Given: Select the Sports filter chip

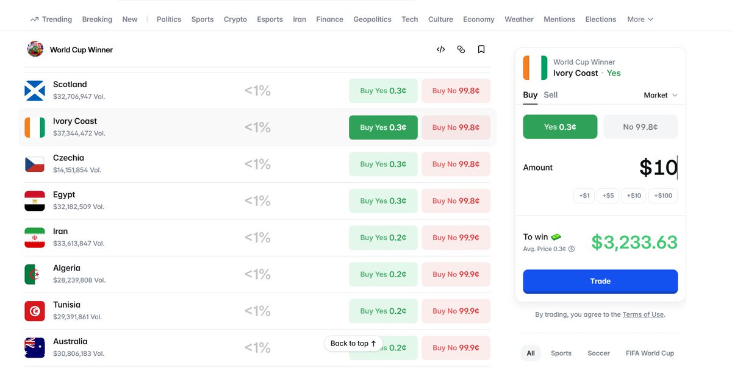Looking at the screenshot, I should click(561, 353).
